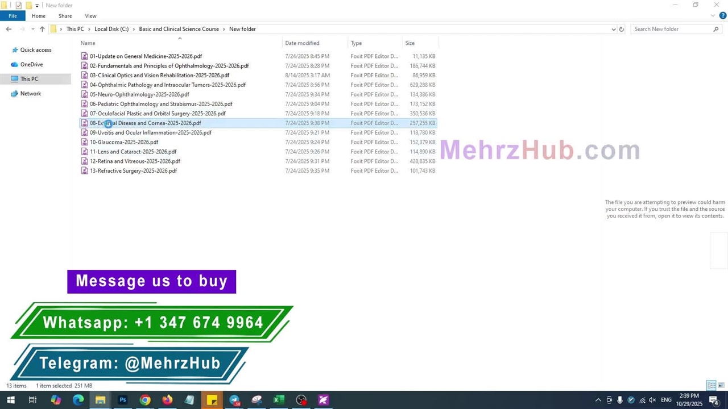The width and height of the screenshot is (728, 409).
Task: Select OneDrive in the navigation pane
Action: (x=31, y=64)
